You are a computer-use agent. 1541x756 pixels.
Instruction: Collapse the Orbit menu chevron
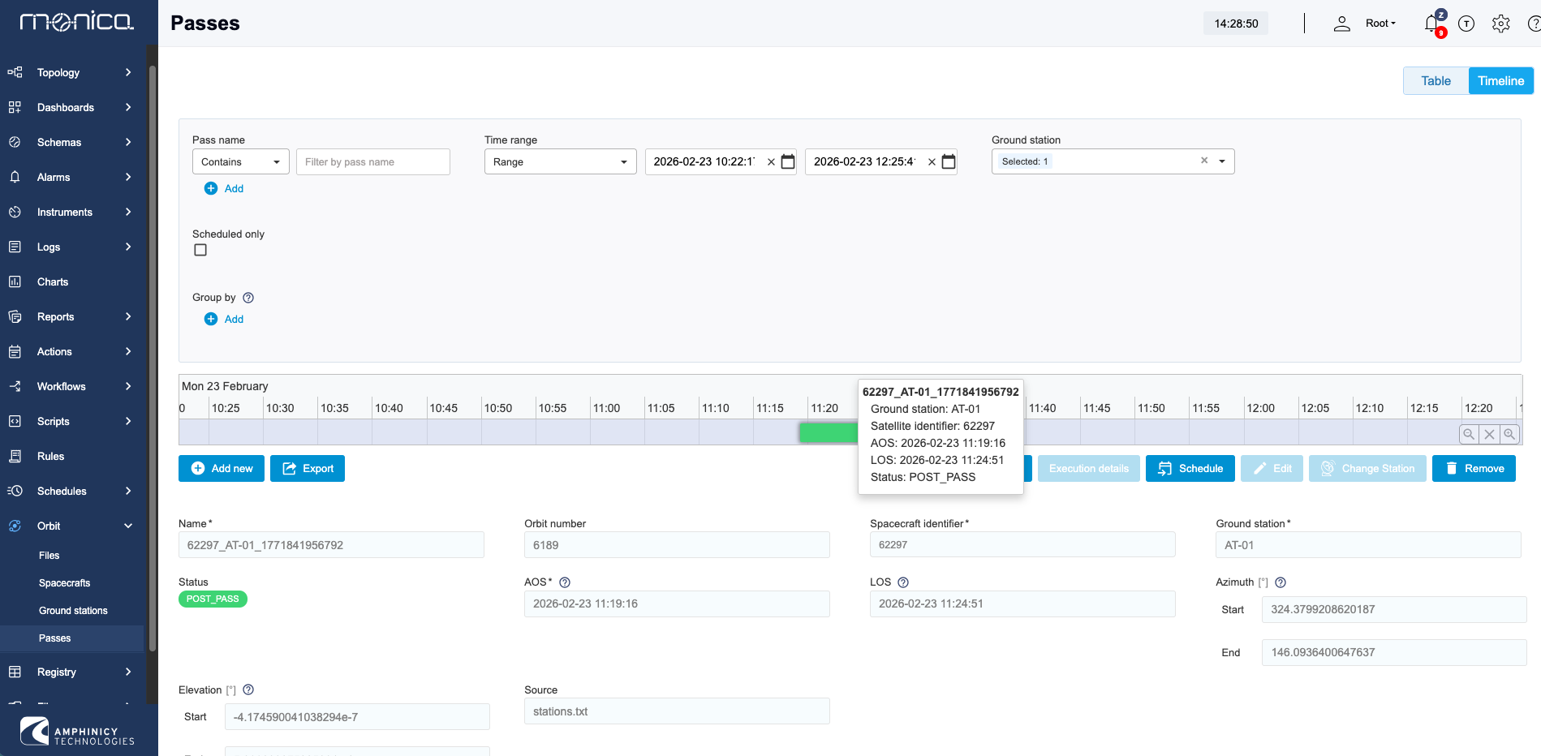pos(128,526)
